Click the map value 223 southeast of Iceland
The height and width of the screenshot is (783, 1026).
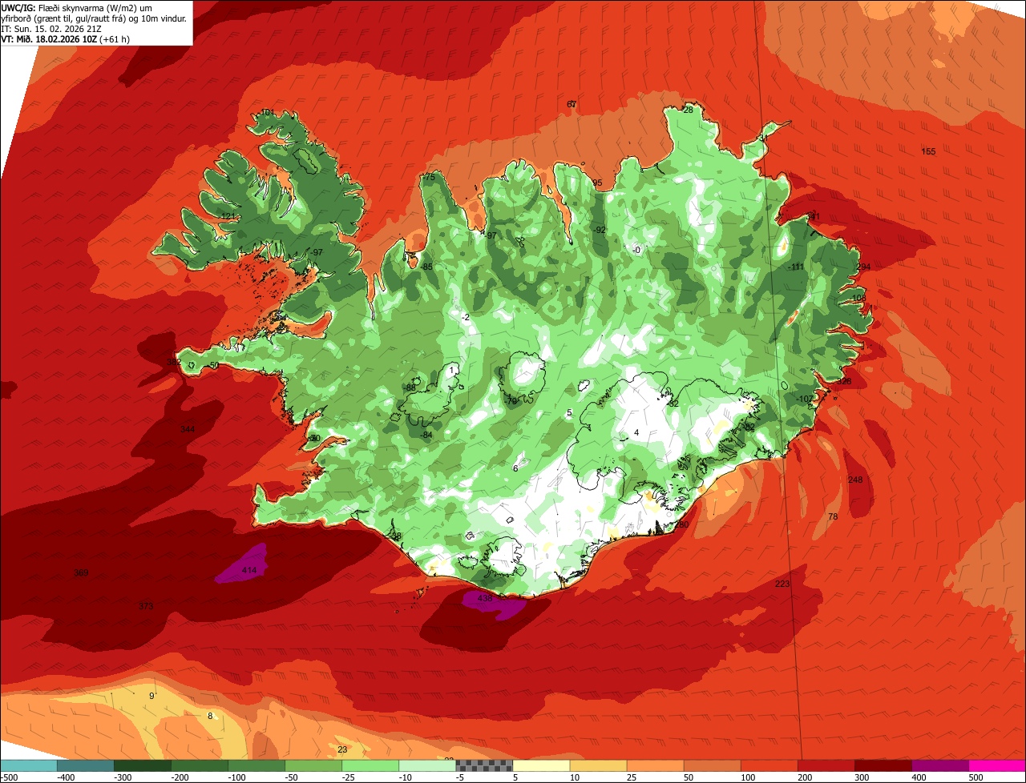782,584
